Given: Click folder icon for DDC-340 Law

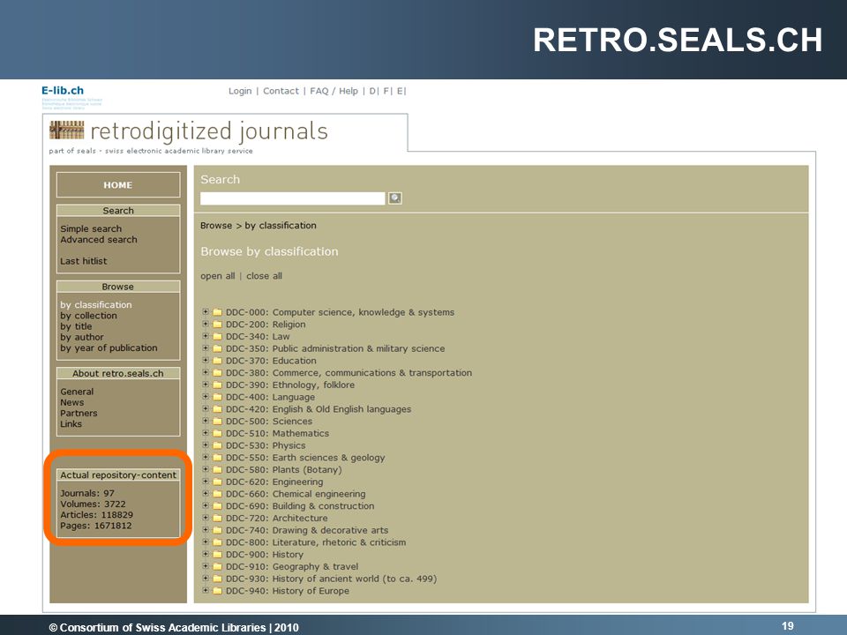Looking at the screenshot, I should (x=218, y=336).
